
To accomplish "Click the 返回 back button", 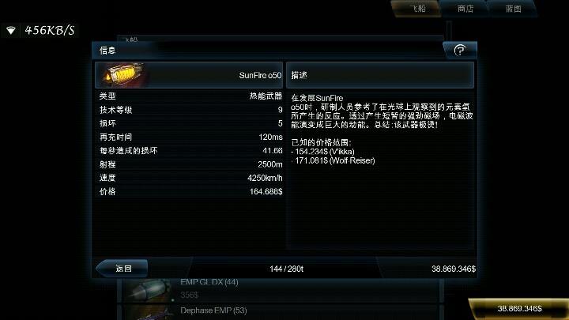I will pyautogui.click(x=122, y=269).
